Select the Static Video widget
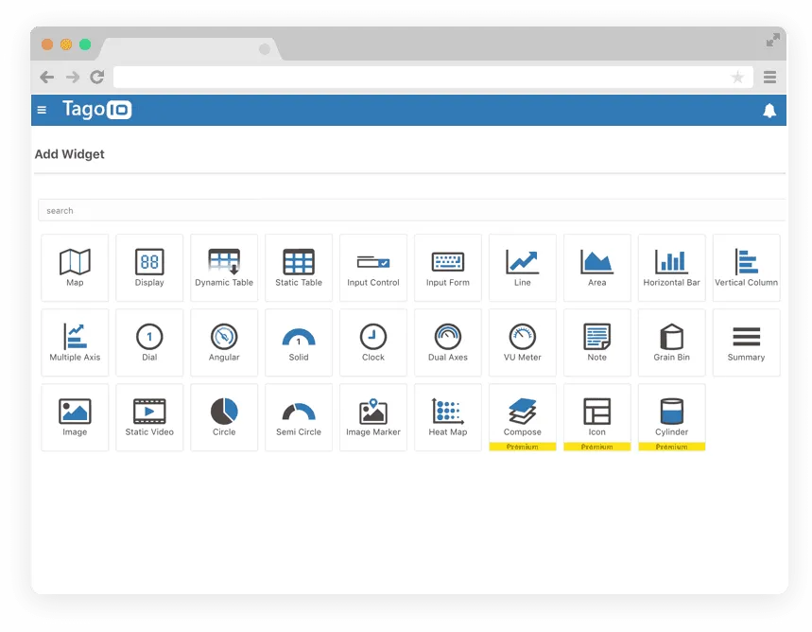 point(149,416)
